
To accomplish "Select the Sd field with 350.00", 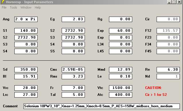I will point(26,70).
